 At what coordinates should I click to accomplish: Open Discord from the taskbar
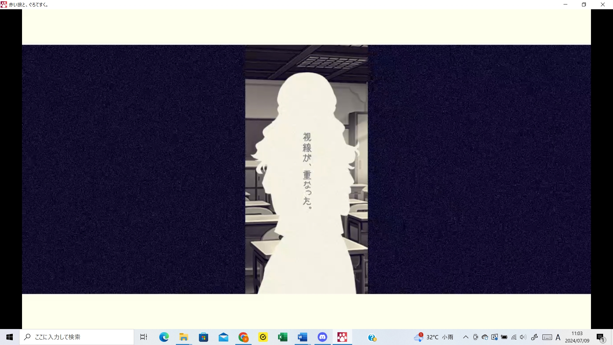click(x=322, y=337)
